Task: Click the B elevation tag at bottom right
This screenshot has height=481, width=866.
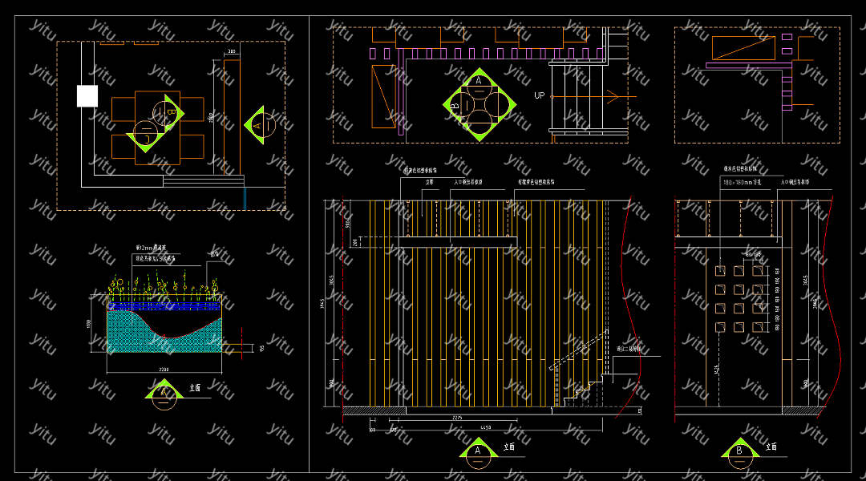Action: (x=740, y=450)
